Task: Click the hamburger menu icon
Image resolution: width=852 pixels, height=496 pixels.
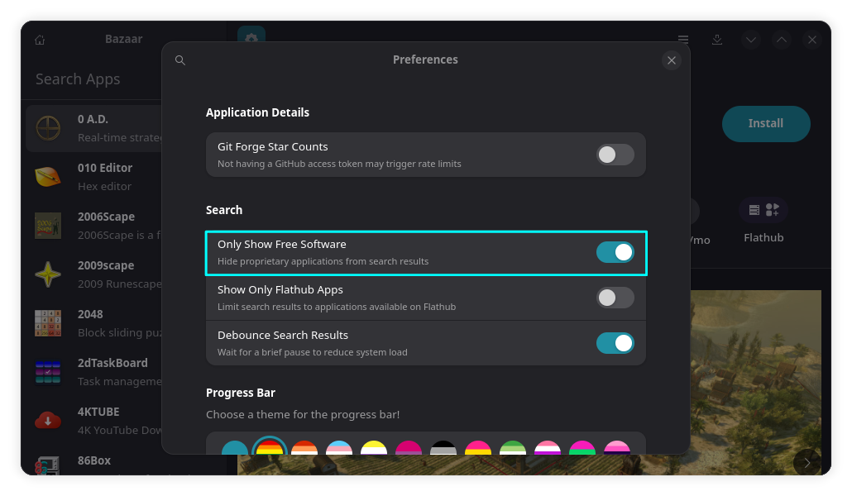Action: click(x=682, y=39)
